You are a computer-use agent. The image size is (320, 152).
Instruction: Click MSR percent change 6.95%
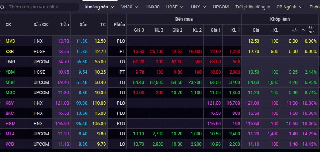[311, 82]
